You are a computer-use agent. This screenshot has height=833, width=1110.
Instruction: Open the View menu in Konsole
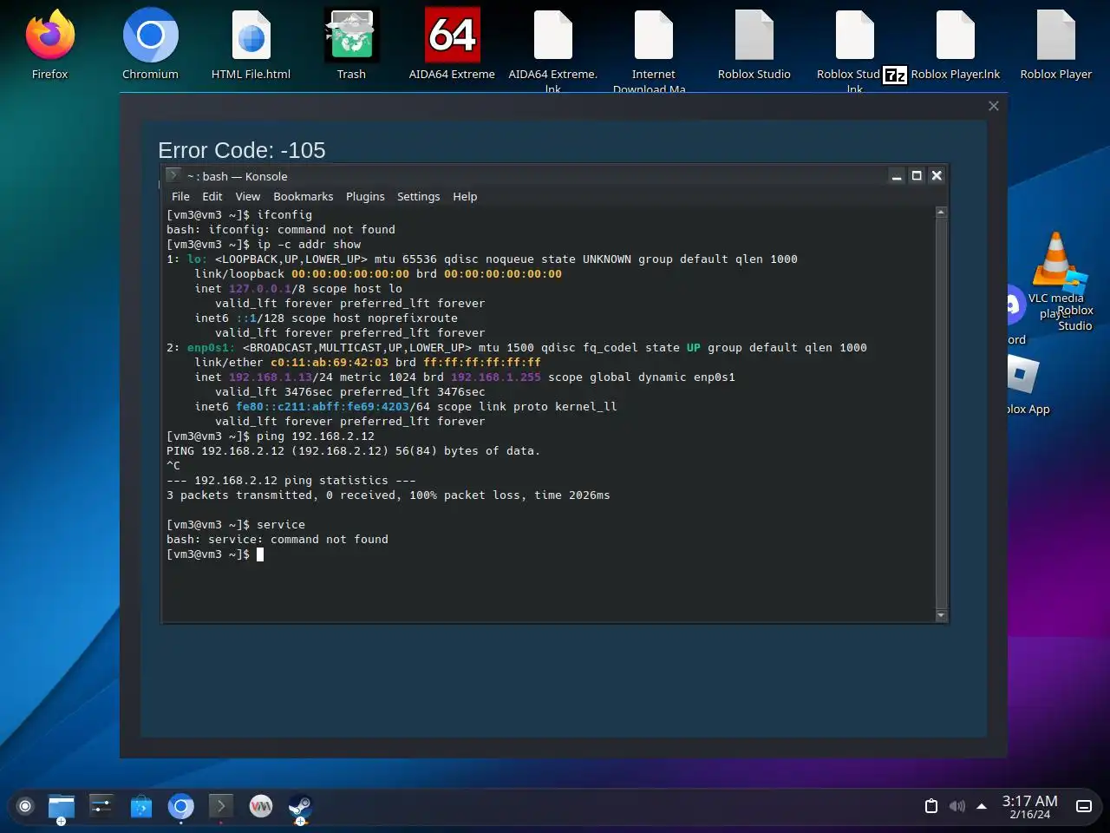[x=247, y=197]
